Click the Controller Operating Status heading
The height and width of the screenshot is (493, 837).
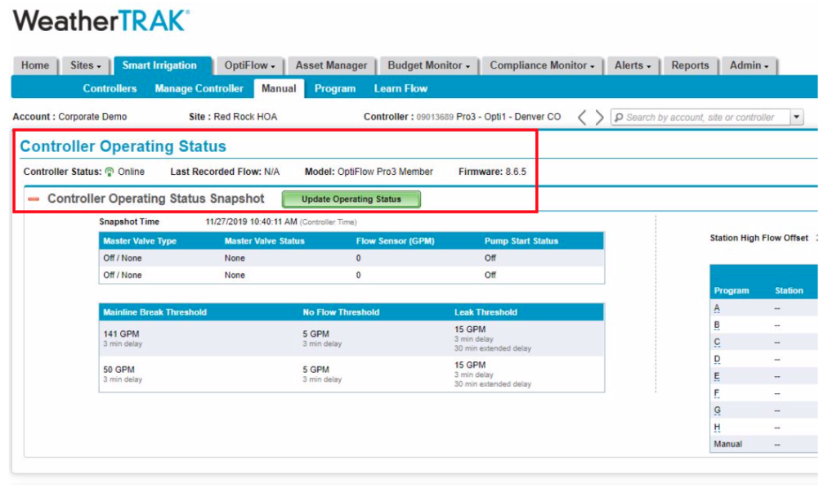[x=123, y=146]
